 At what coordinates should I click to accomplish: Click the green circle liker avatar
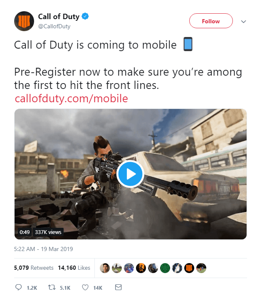coord(165,268)
